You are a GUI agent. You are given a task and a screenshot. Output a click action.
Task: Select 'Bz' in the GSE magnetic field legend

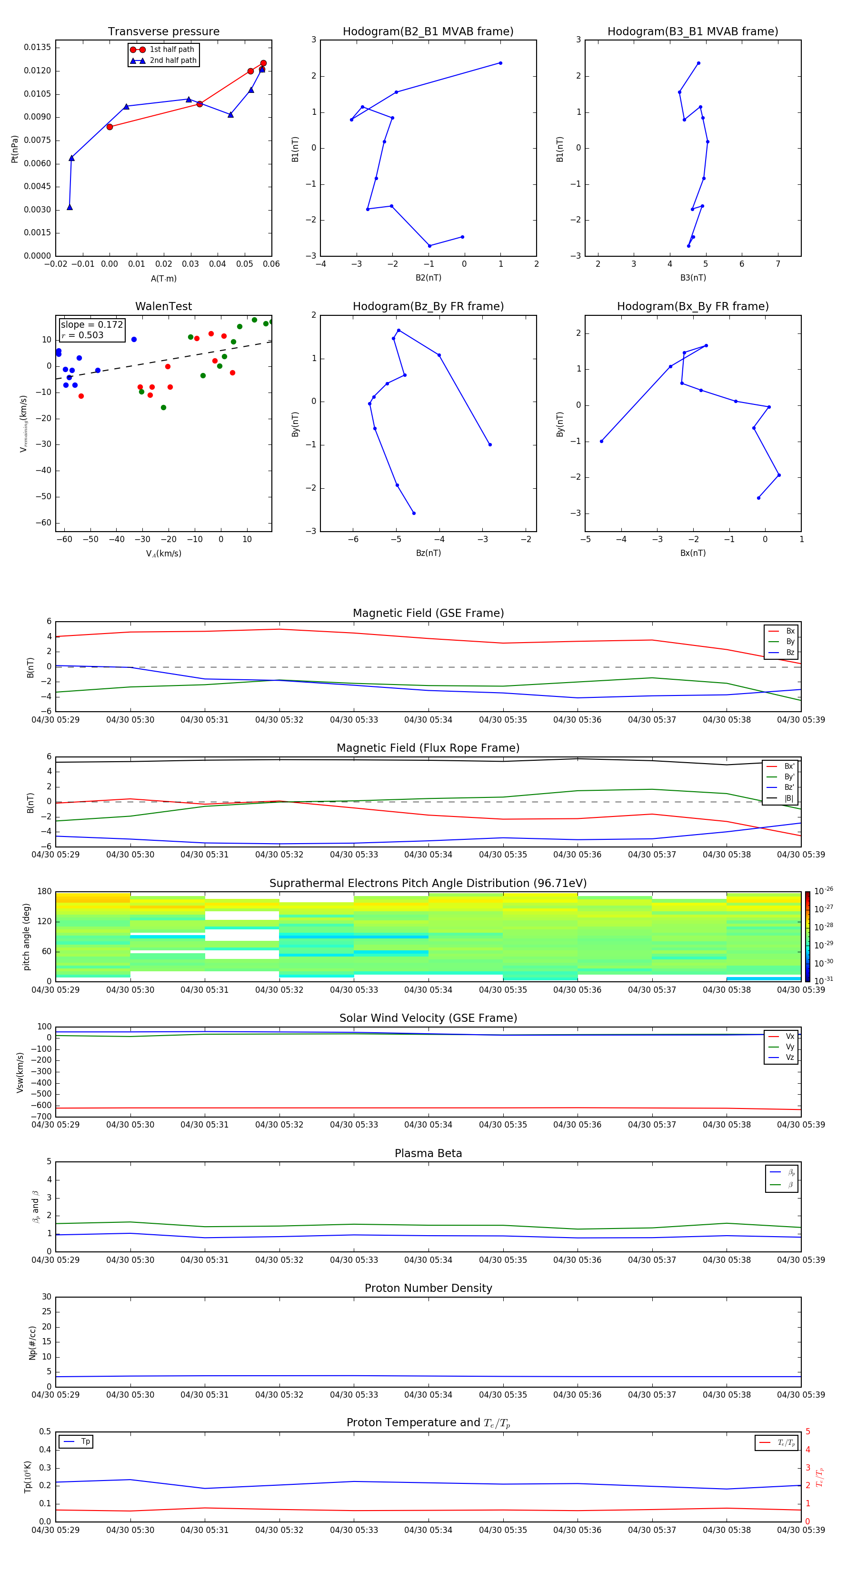781,652
